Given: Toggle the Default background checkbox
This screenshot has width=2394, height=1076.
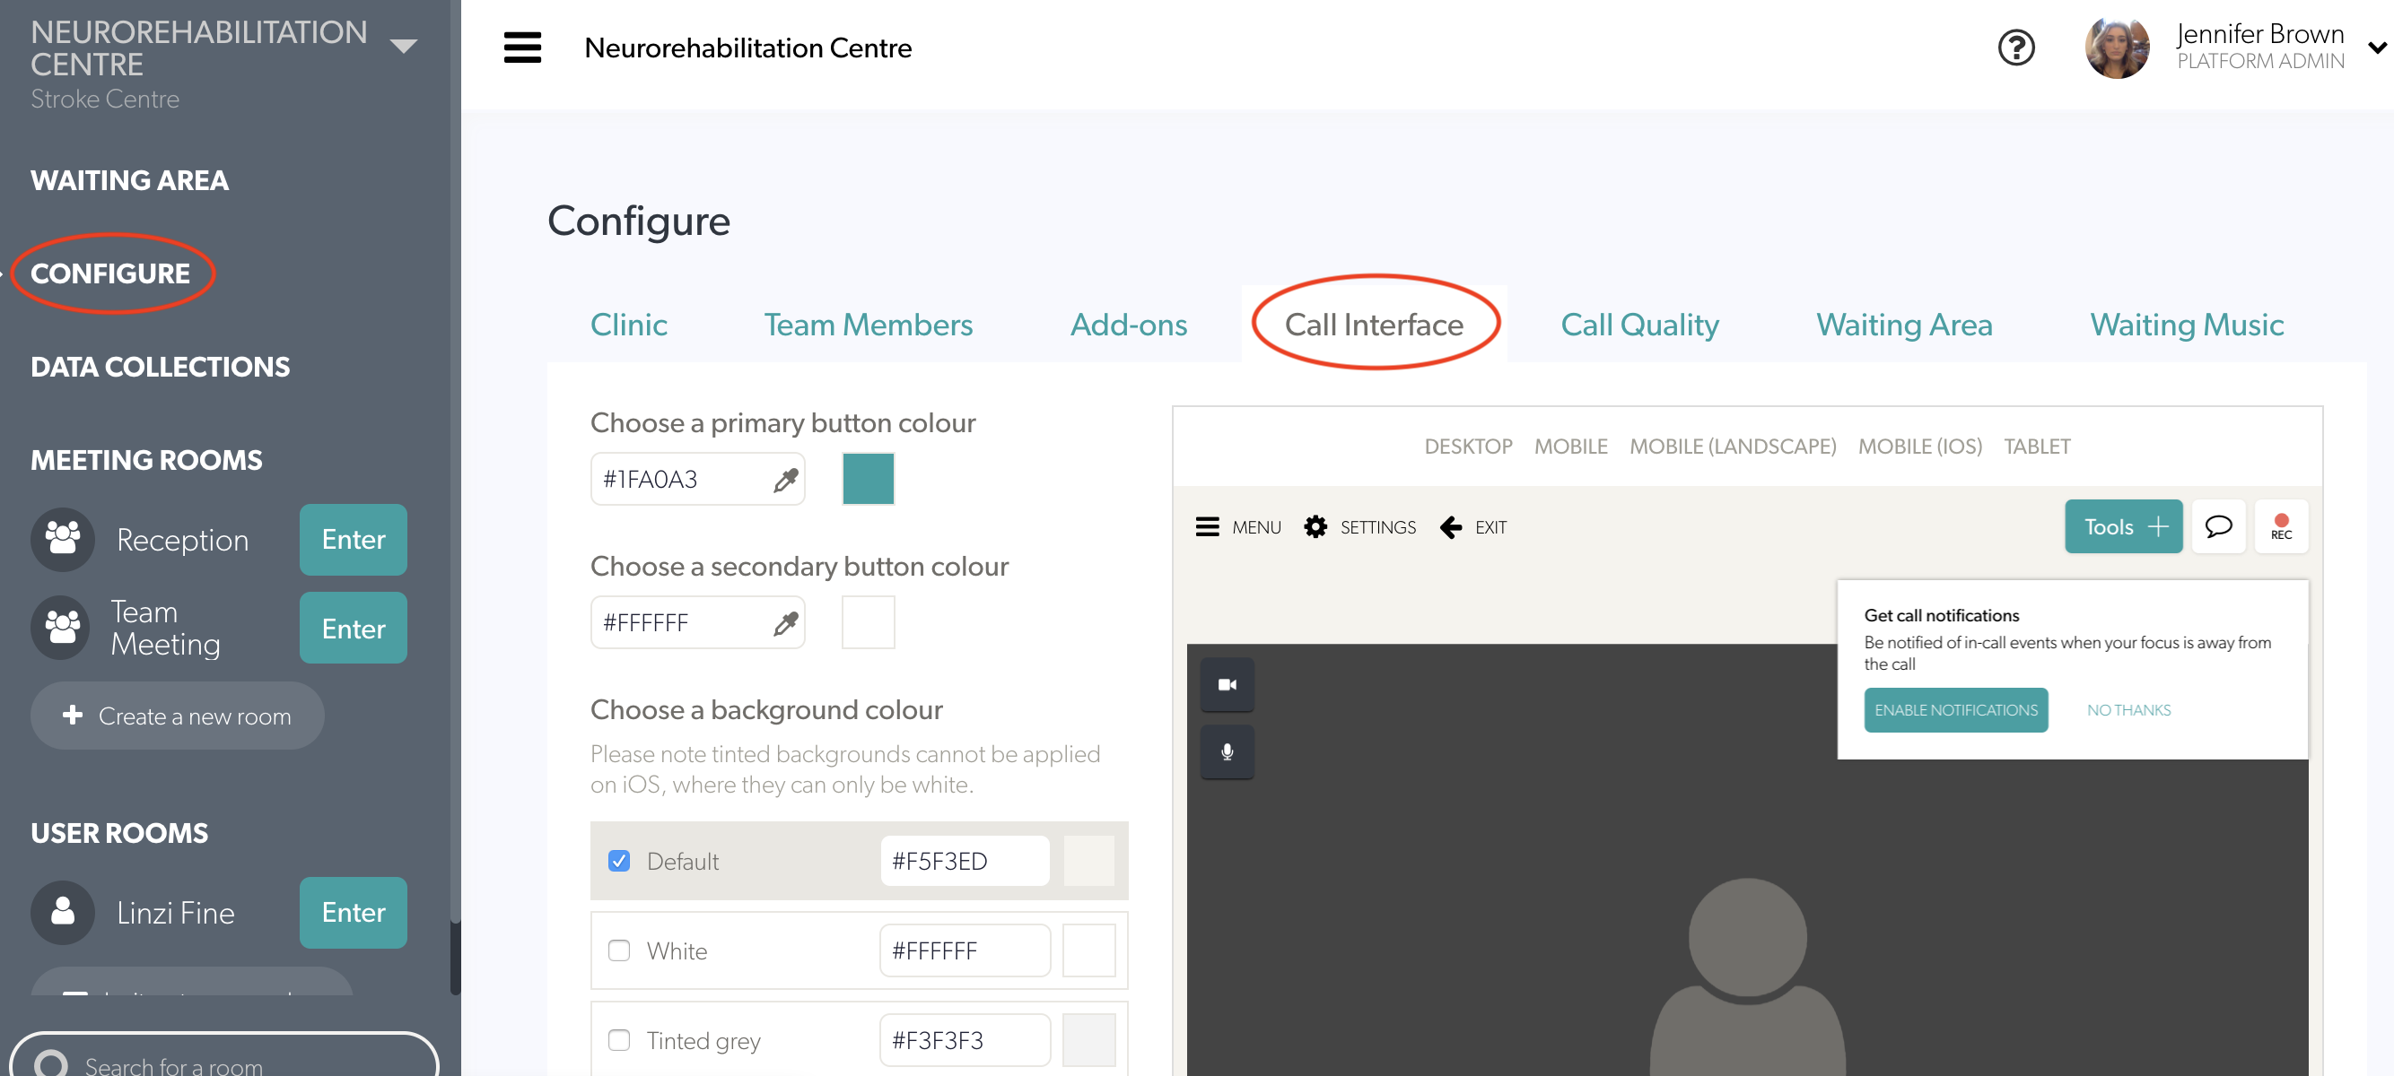Looking at the screenshot, I should pos(619,861).
